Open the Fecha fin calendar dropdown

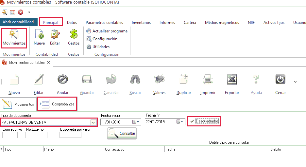180,122
